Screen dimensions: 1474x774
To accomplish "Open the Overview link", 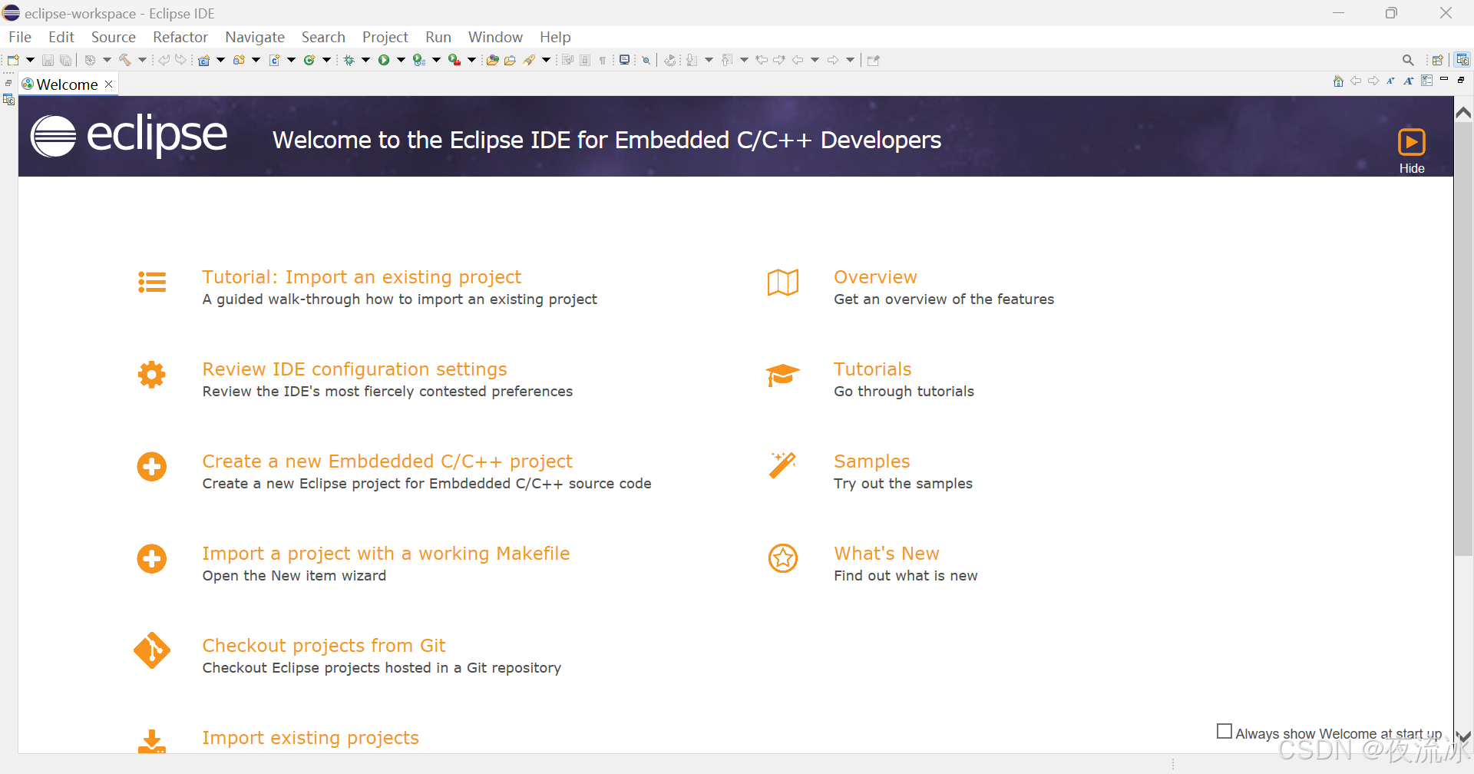I will 875,277.
